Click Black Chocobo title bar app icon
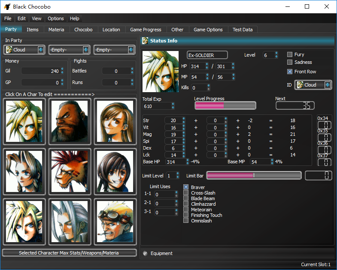337x270 pixels. click(7, 7)
